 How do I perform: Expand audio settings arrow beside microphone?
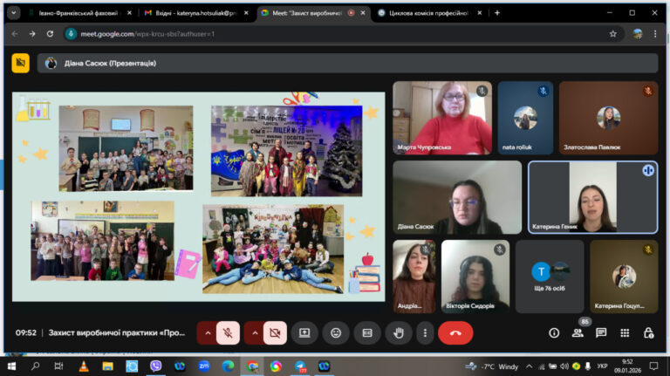pos(208,333)
